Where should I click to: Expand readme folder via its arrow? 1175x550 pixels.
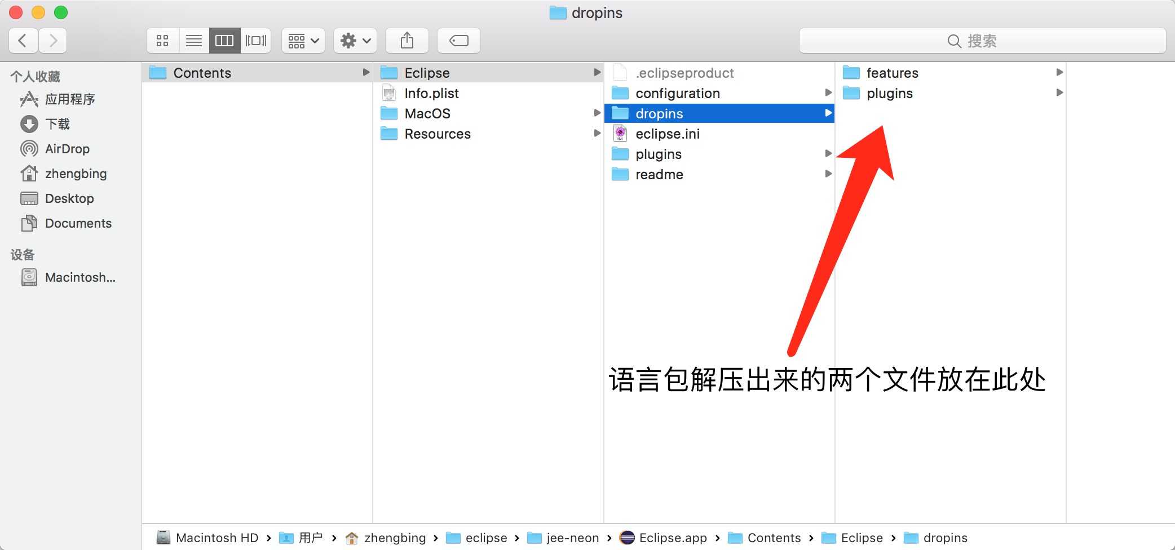click(x=828, y=174)
